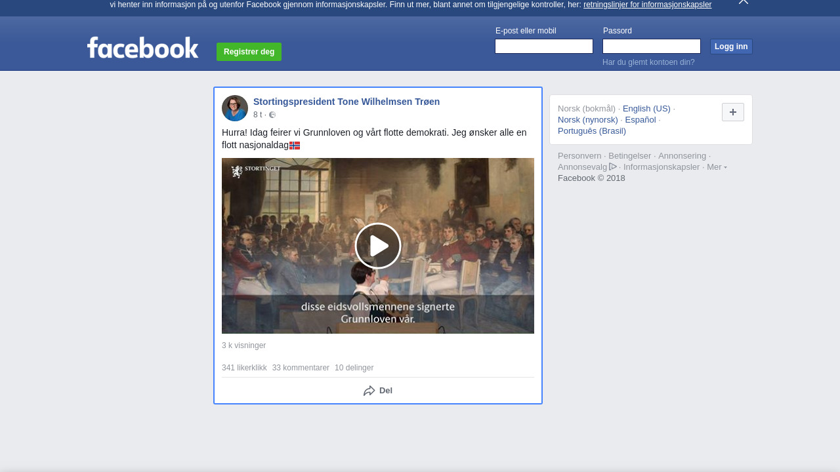
Task: Click the 3 k visninger text
Action: coord(243,345)
